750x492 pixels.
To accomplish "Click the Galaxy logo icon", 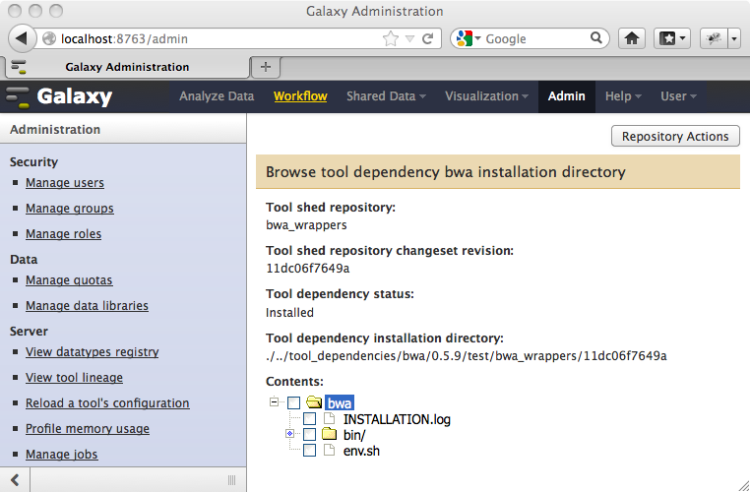I will [x=18, y=96].
